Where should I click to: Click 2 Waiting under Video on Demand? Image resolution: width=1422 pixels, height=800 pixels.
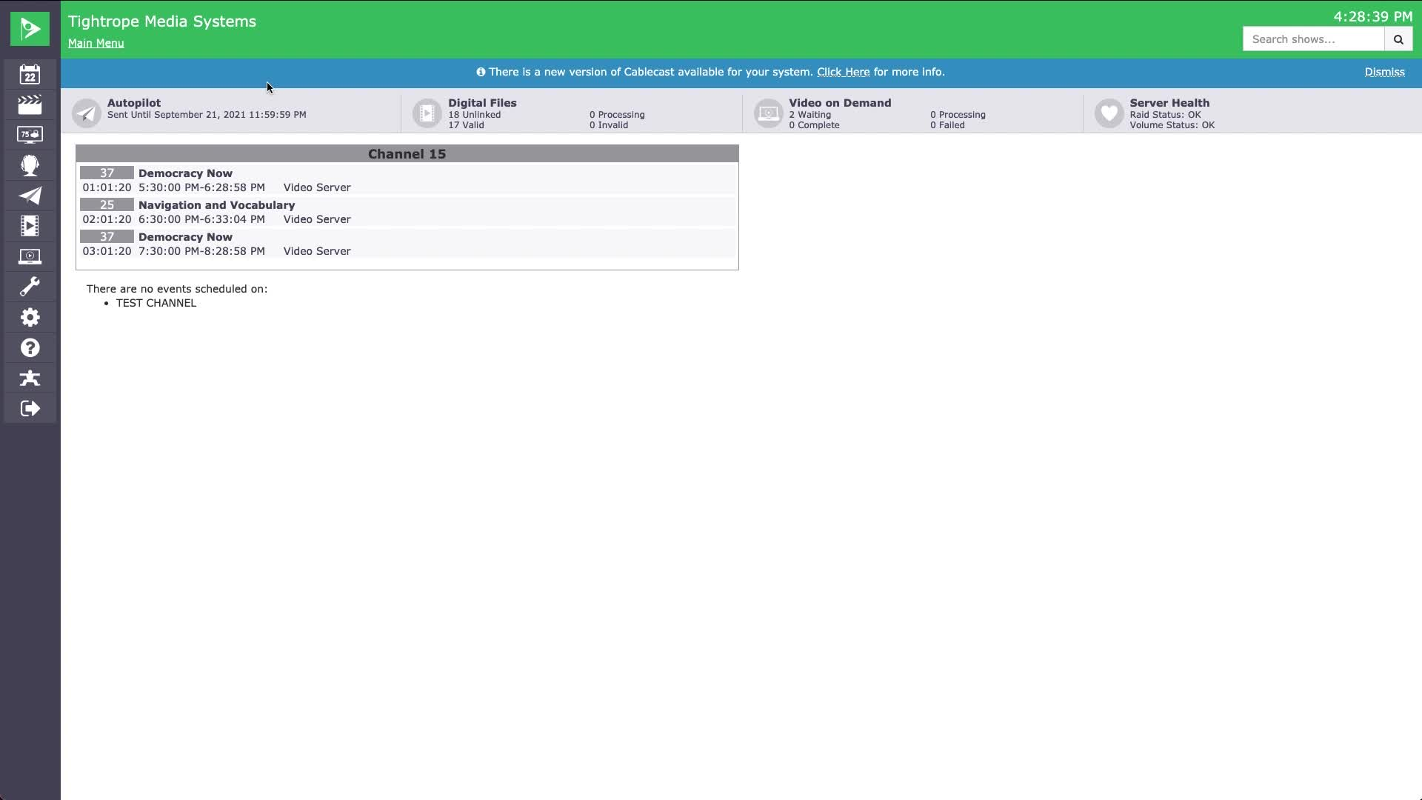tap(810, 115)
